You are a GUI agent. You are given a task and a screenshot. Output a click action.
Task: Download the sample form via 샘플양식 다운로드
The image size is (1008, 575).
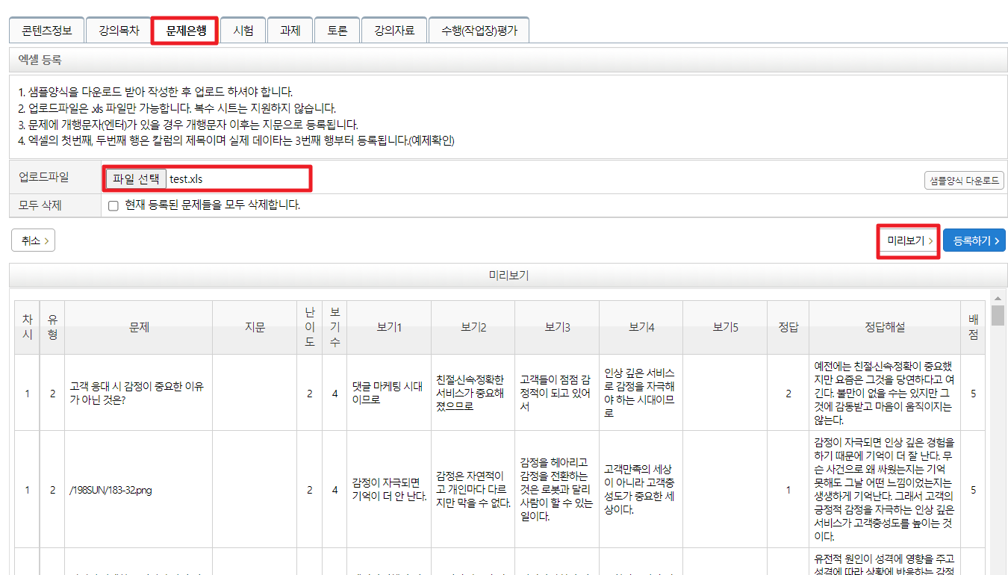963,180
